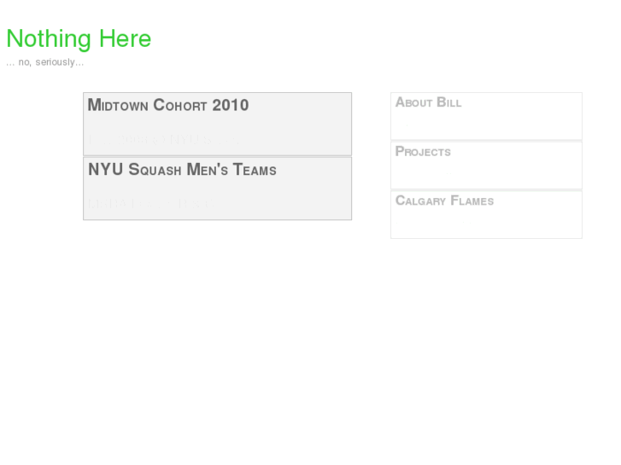Click the word "Flames" in the sidebar
The width and height of the screenshot is (621, 465).
click(x=472, y=201)
